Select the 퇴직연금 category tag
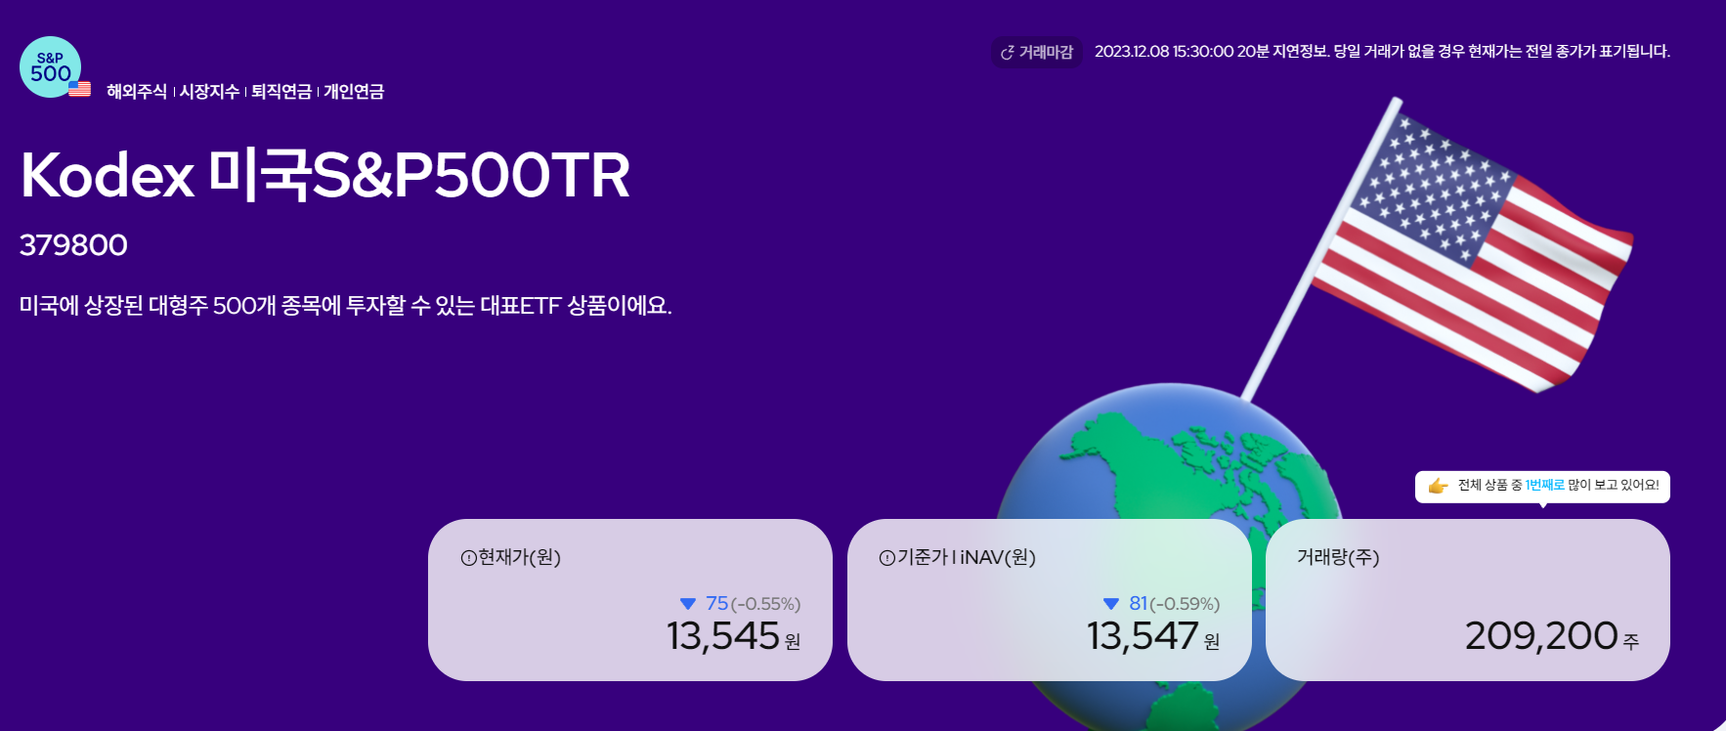1726x731 pixels. pos(281,91)
